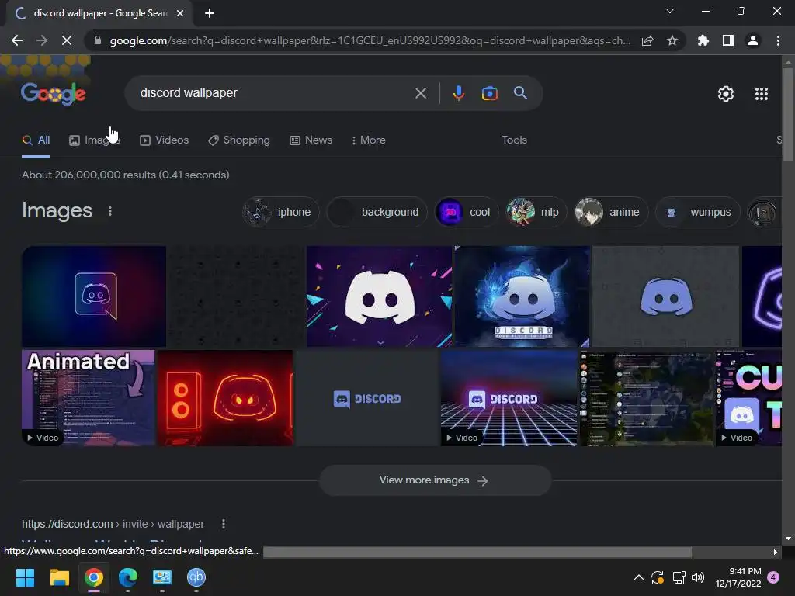This screenshot has width=795, height=596.
Task: Open the Chrome side panel
Action: 728,40
